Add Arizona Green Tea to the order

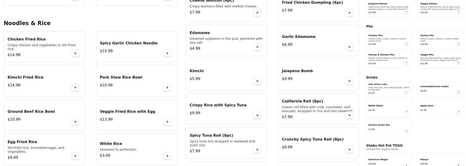(406, 131)
